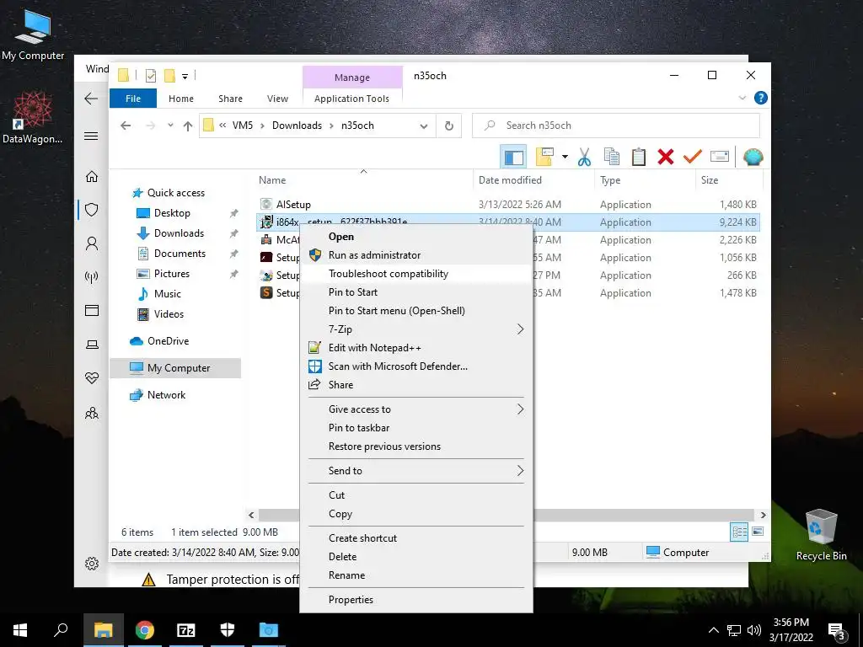863x647 pixels.
Task: Open the File tab
Action: click(x=133, y=99)
